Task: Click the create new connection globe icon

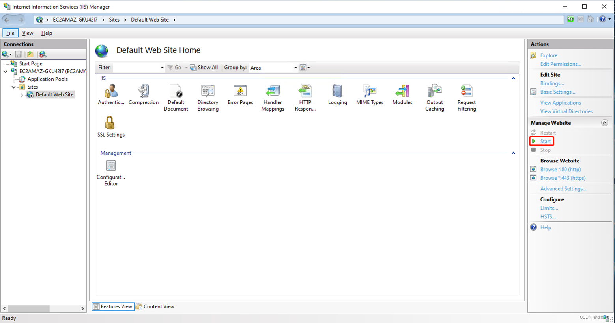Action: pyautogui.click(x=5, y=54)
